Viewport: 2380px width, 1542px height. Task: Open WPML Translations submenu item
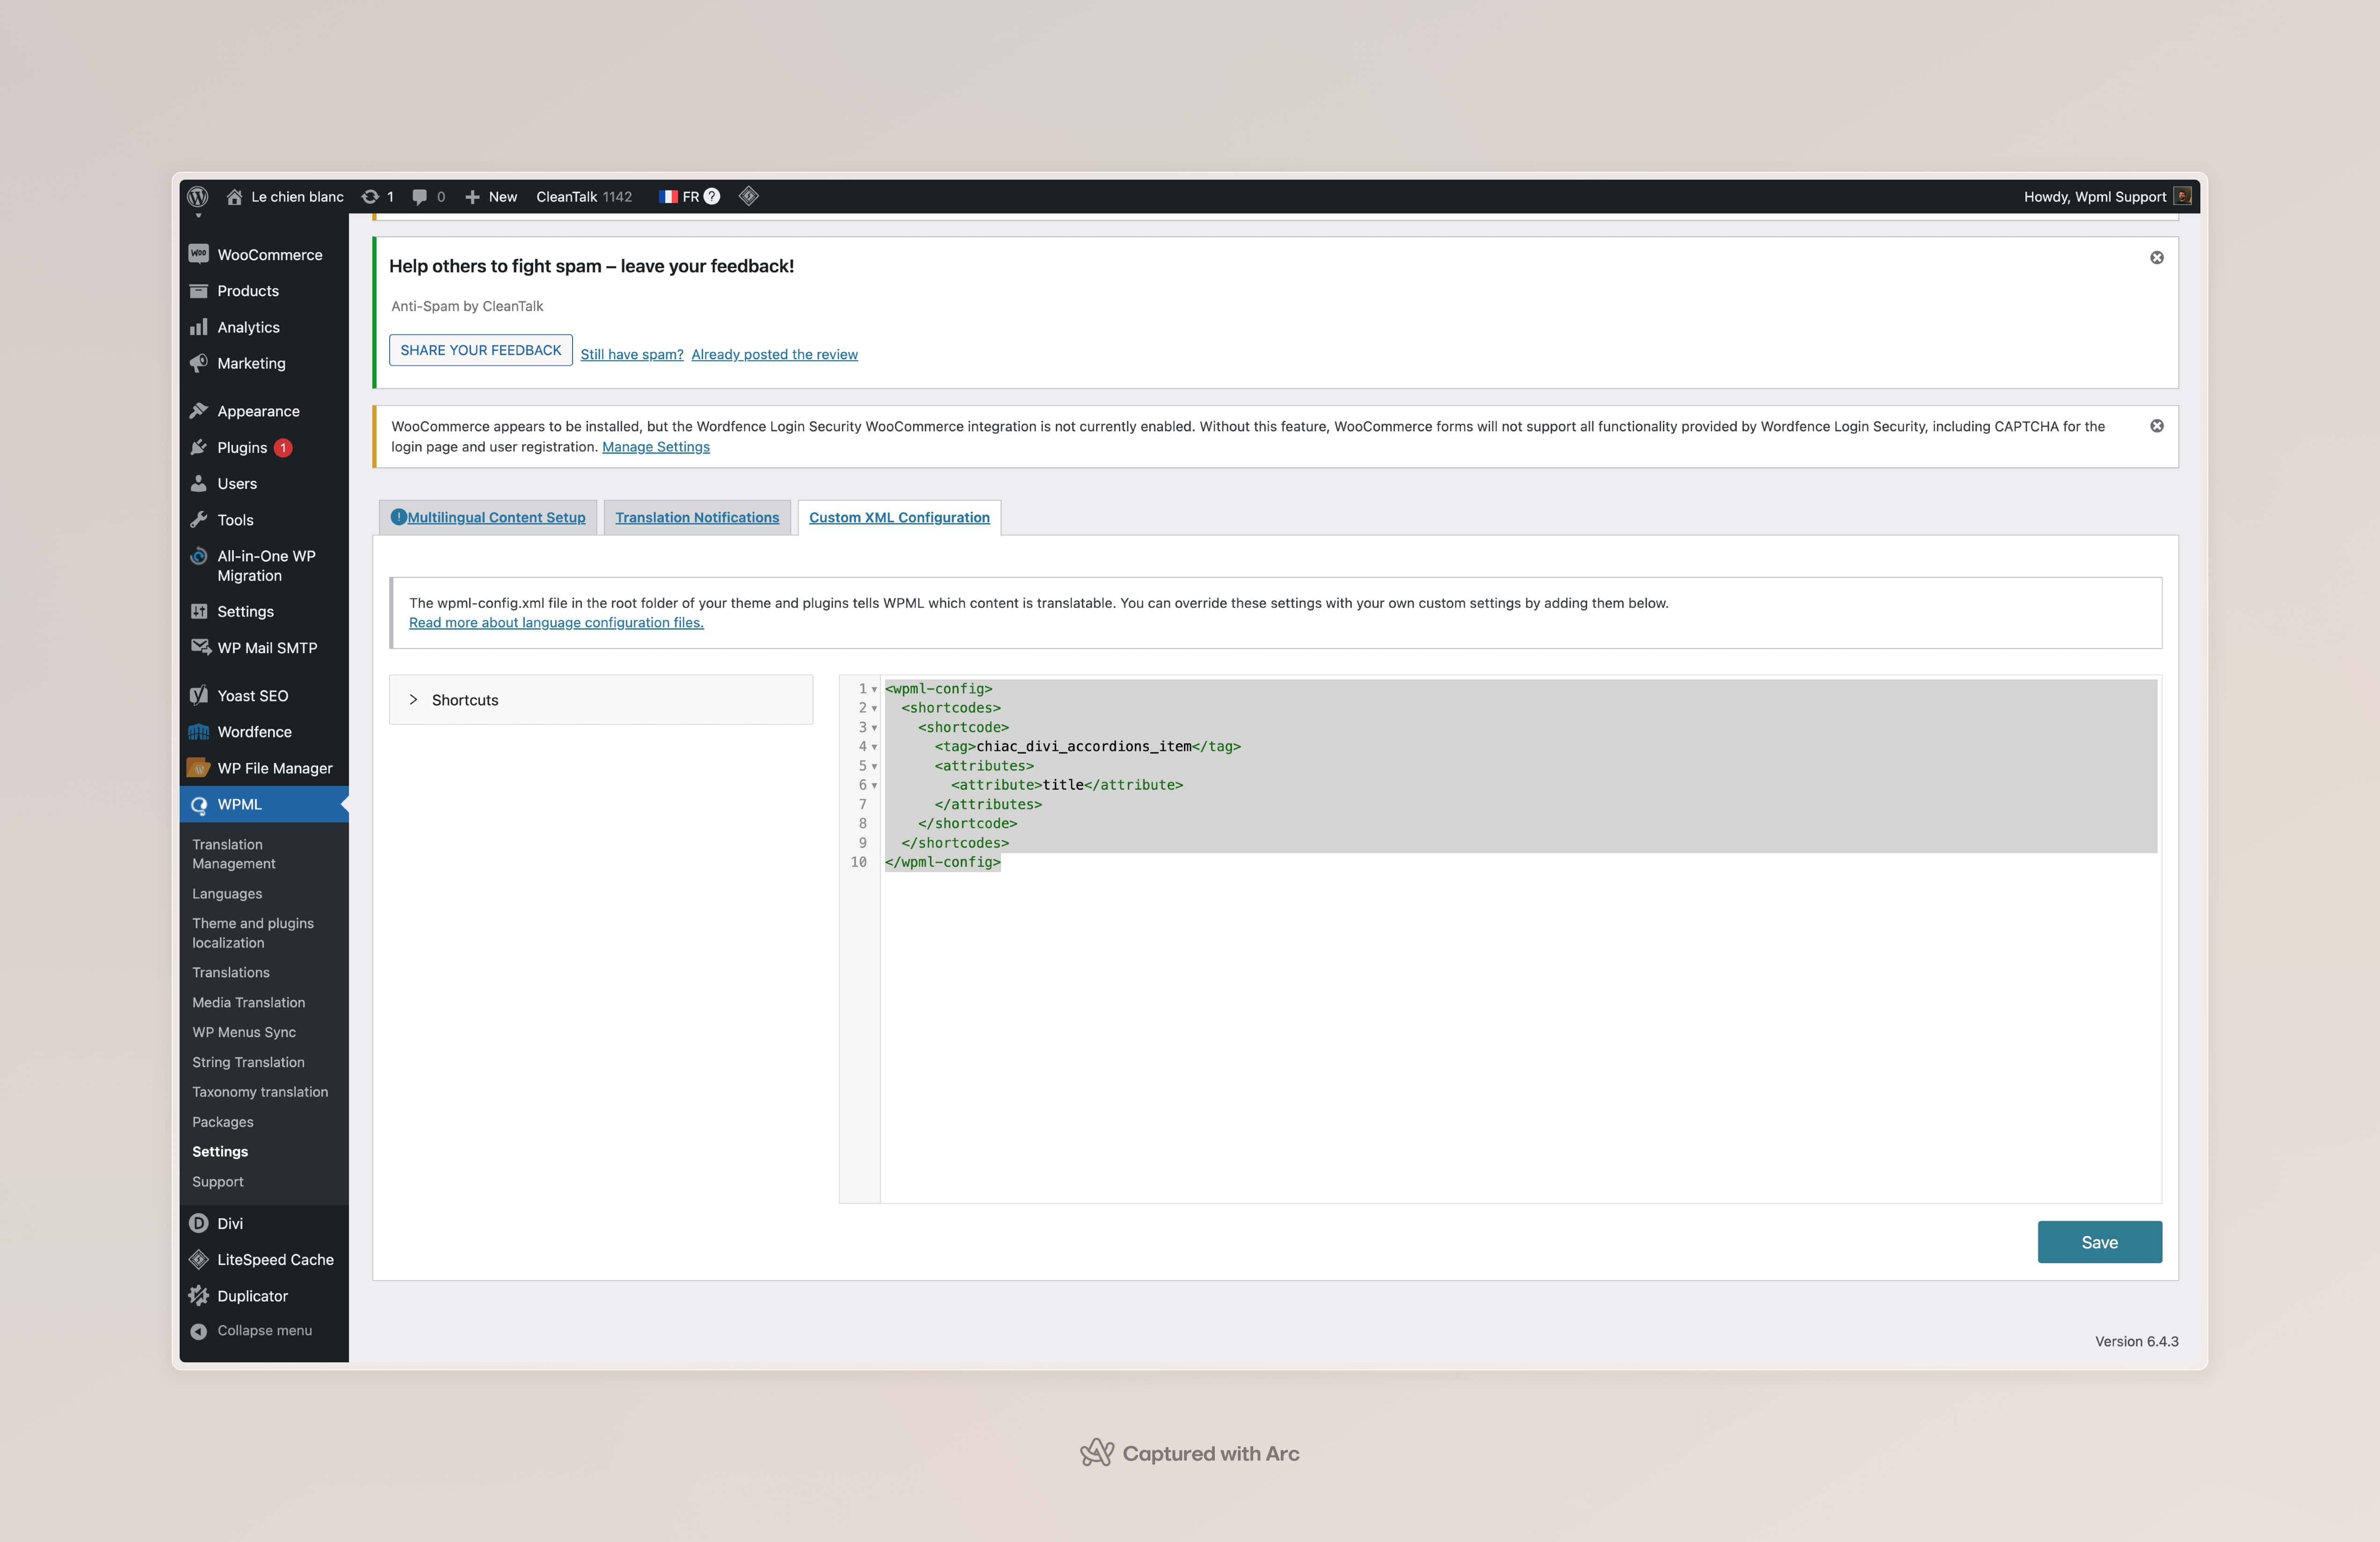[x=231, y=972]
